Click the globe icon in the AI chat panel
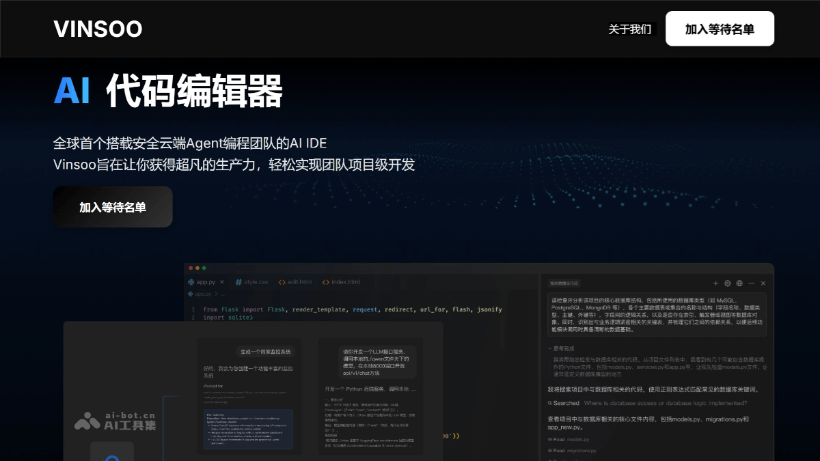820x461 pixels. click(x=739, y=283)
